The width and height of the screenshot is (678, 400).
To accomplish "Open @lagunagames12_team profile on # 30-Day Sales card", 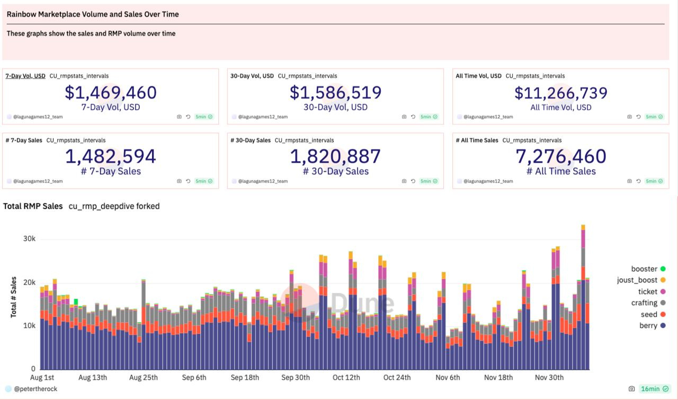I will tap(263, 181).
